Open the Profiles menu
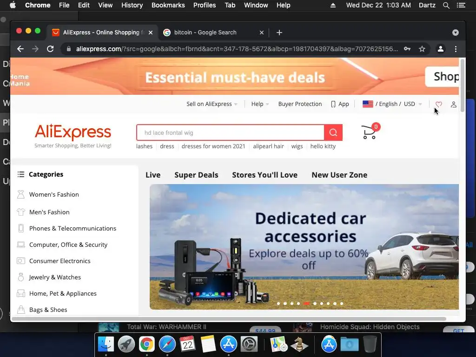This screenshot has height=357, width=476. click(205, 5)
